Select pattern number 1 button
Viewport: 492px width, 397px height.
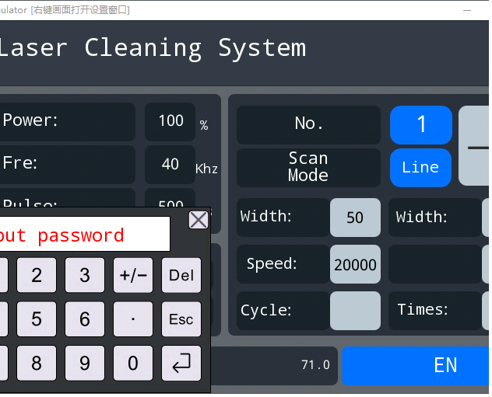(421, 124)
